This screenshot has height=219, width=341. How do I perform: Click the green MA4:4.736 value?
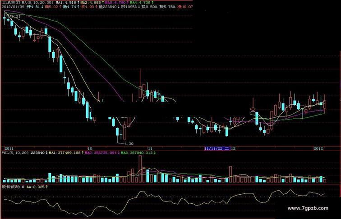tap(140, 2)
